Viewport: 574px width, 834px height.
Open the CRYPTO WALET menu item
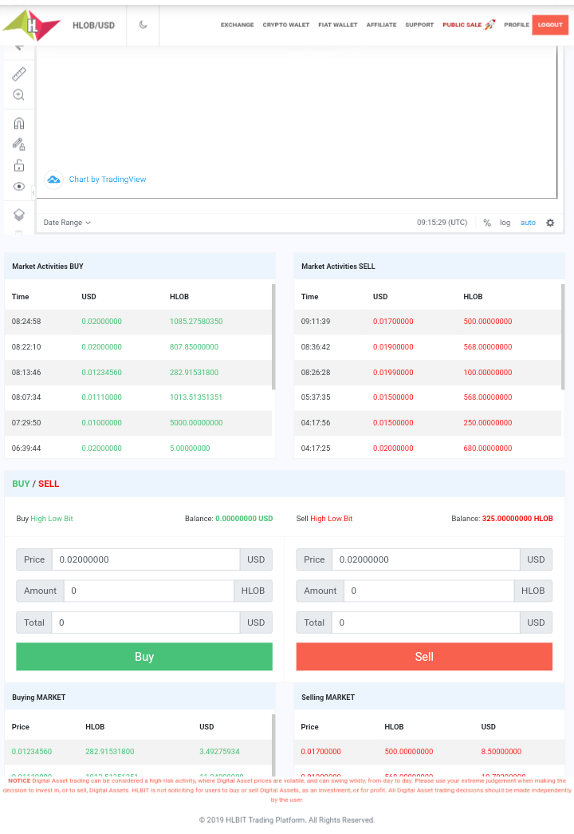pos(286,25)
